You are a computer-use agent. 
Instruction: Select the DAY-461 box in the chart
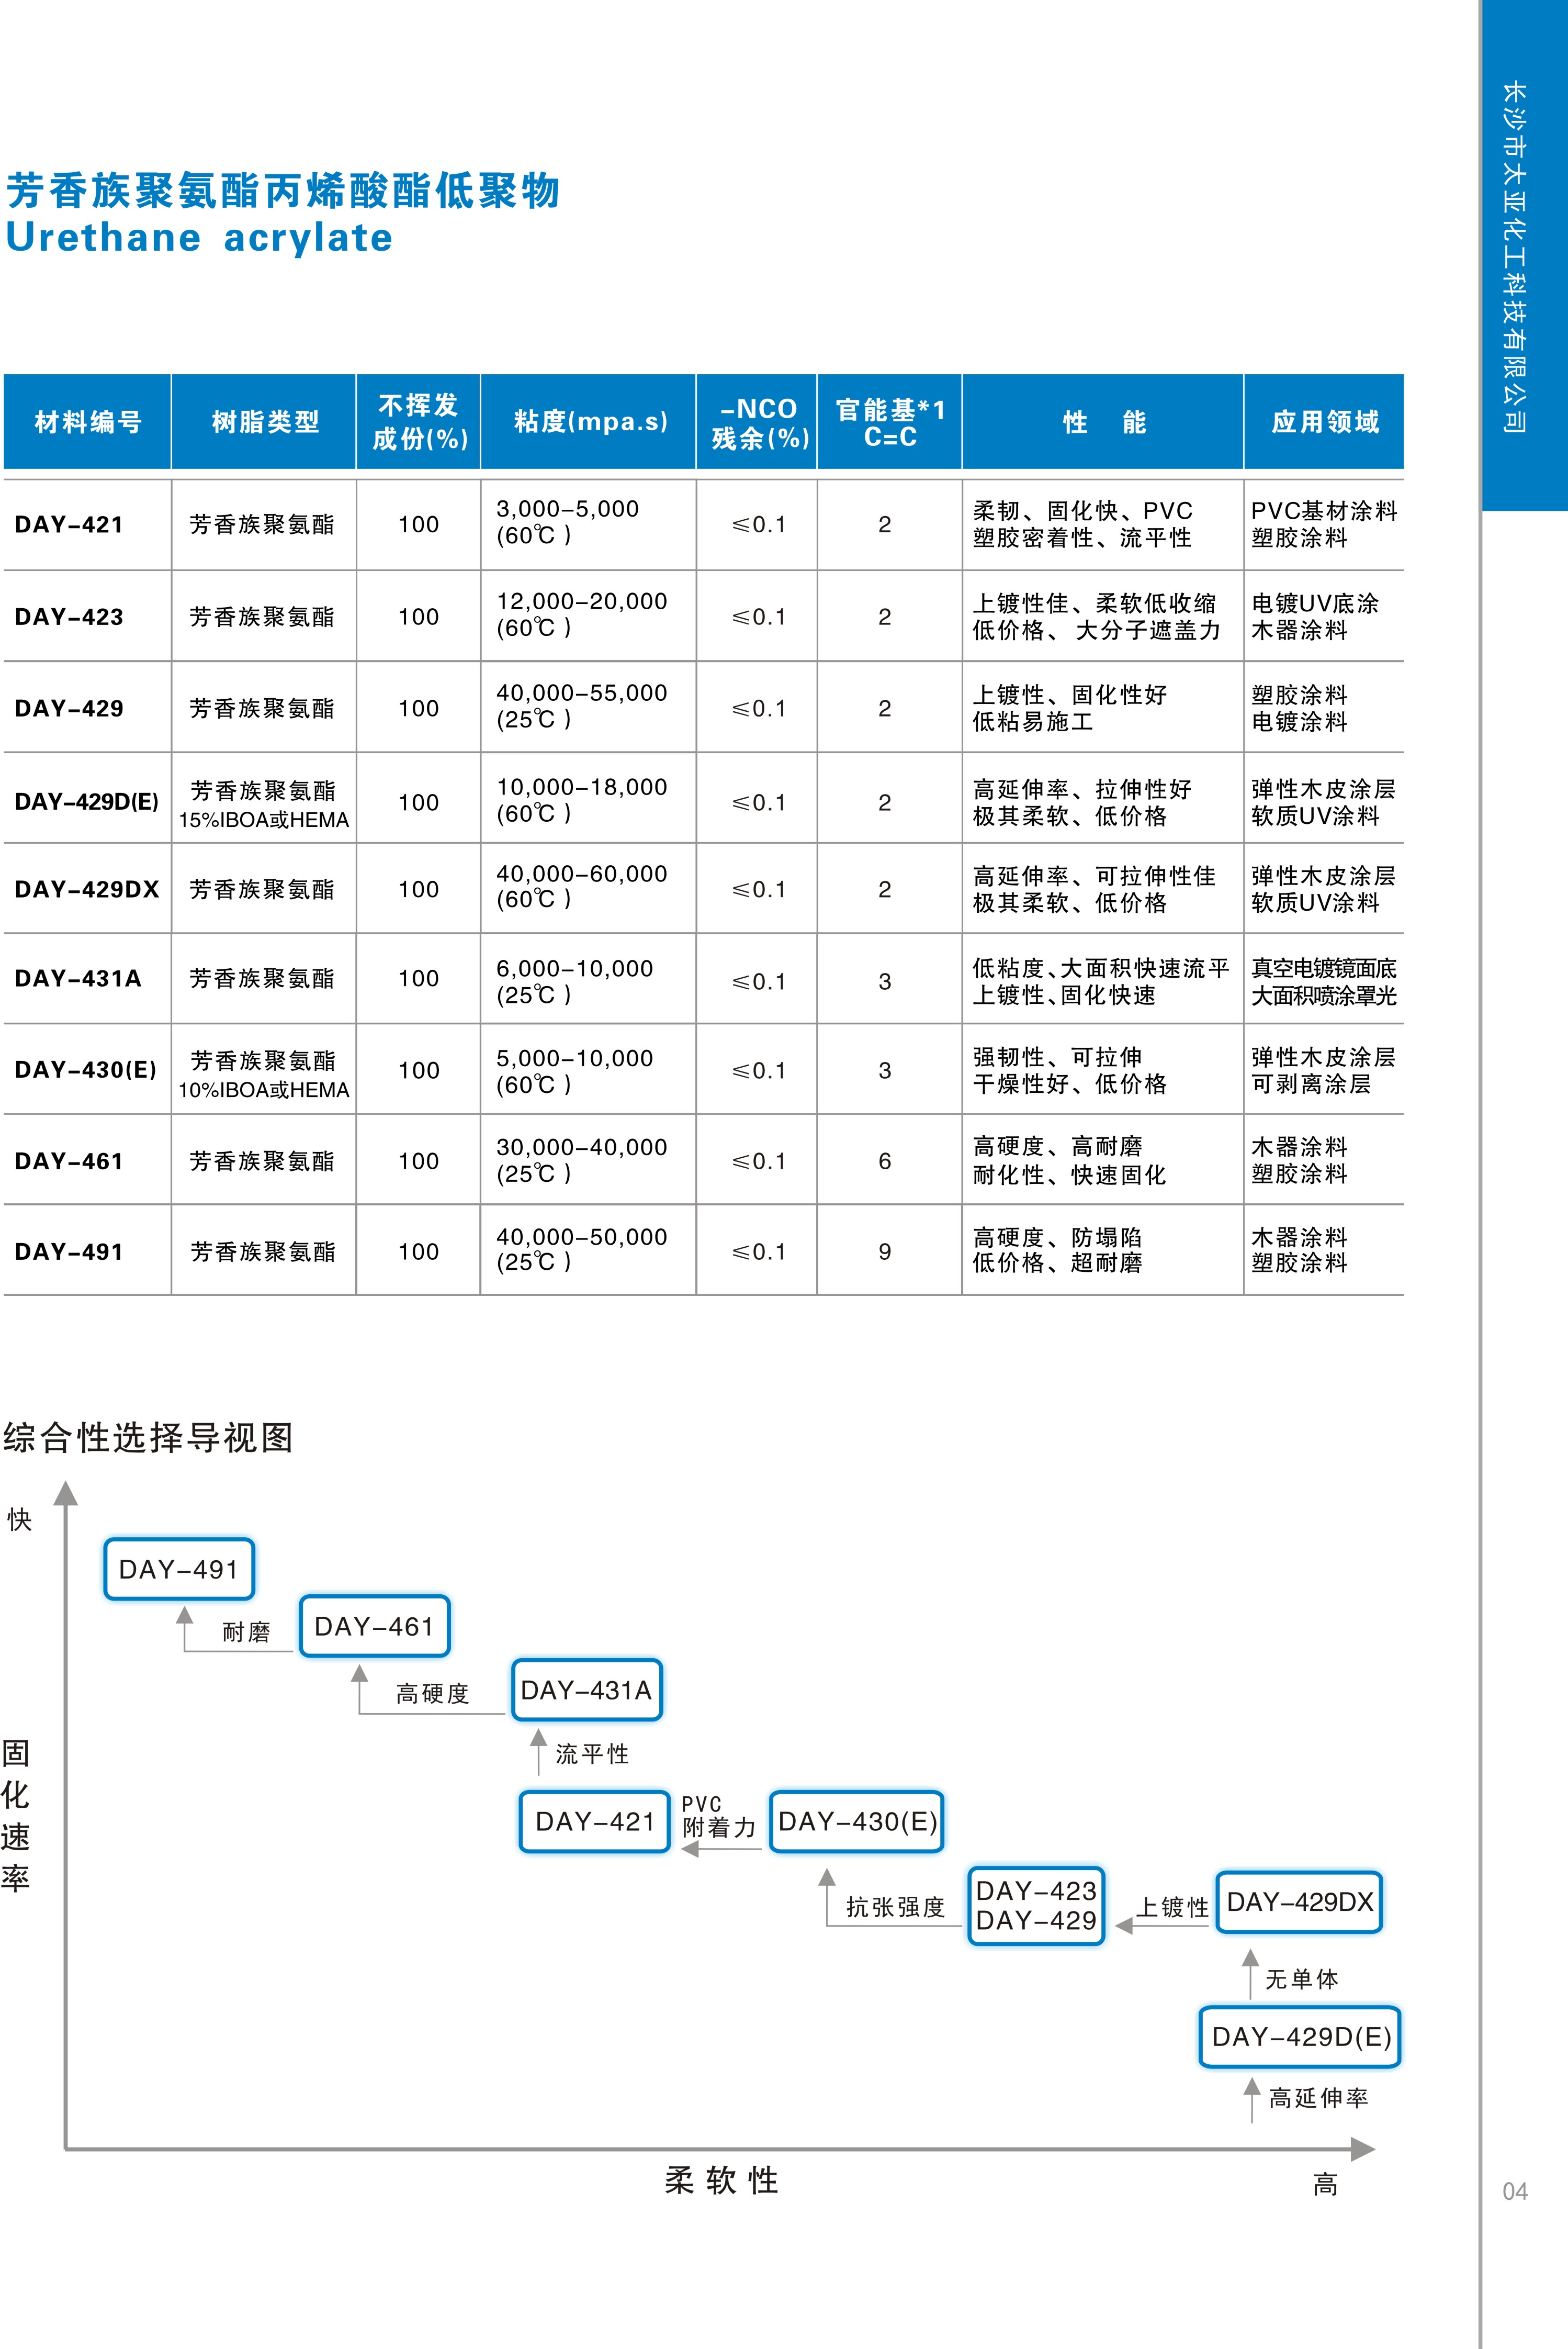[375, 1626]
